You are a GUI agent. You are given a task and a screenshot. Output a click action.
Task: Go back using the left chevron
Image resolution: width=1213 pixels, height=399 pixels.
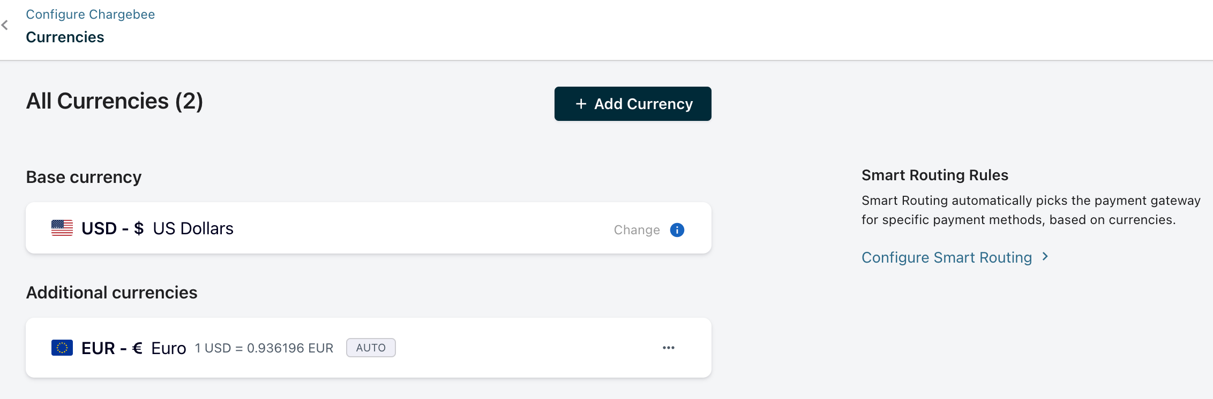5,25
